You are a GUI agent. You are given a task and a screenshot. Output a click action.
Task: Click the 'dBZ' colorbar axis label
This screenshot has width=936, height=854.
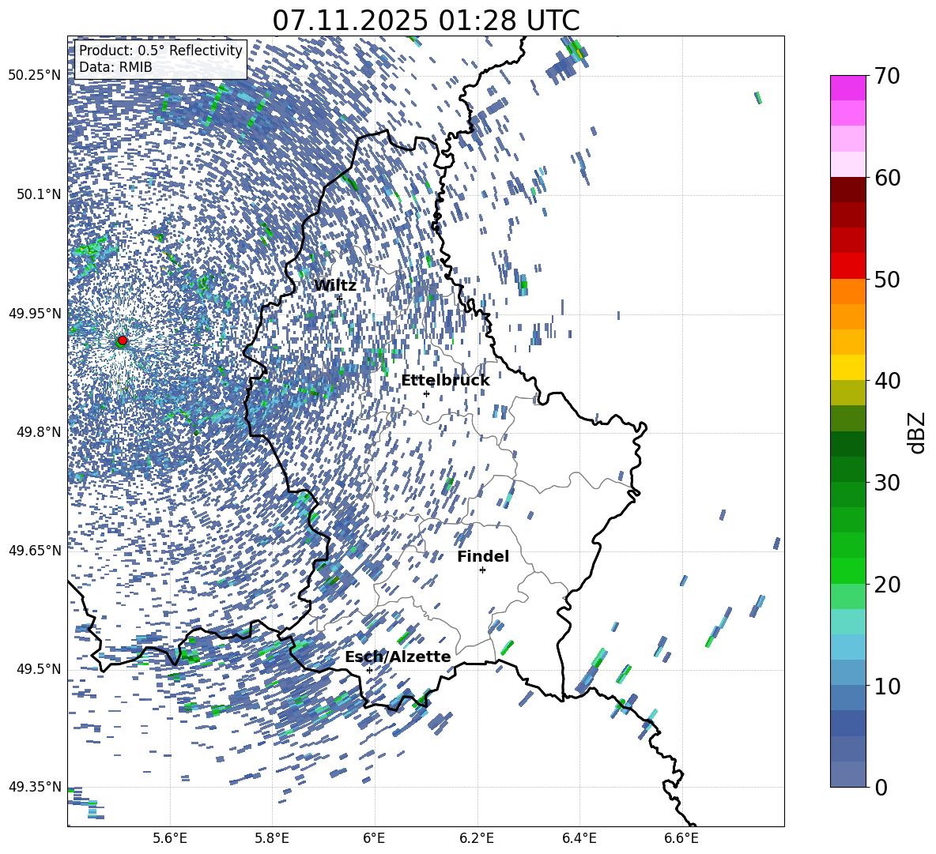[918, 432]
